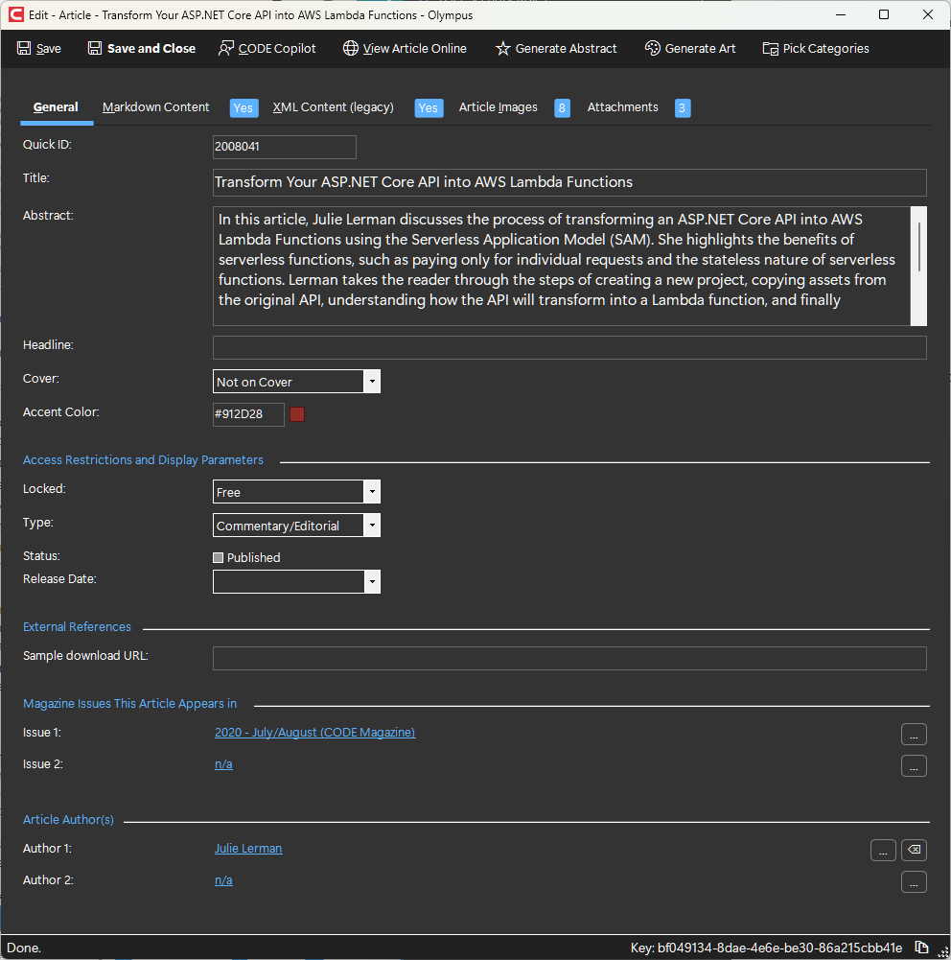This screenshot has height=960, width=951.
Task: Click the ellipsis button for Author 1
Action: click(x=883, y=850)
